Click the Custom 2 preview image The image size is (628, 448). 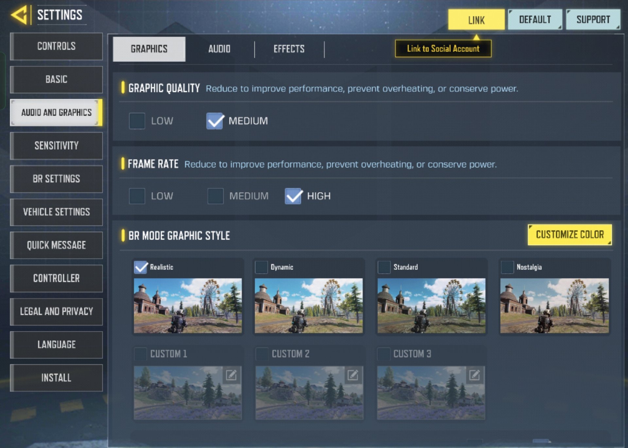pos(309,393)
